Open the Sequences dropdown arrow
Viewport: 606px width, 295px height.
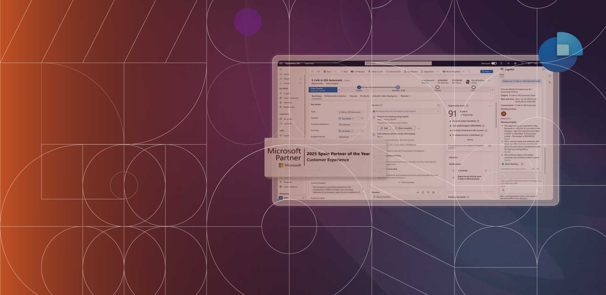438,72
